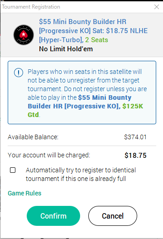Click the '[Hyper-Turbo]' text in the header
Image resolution: width=163 pixels, height=239 pixels.
(61, 40)
